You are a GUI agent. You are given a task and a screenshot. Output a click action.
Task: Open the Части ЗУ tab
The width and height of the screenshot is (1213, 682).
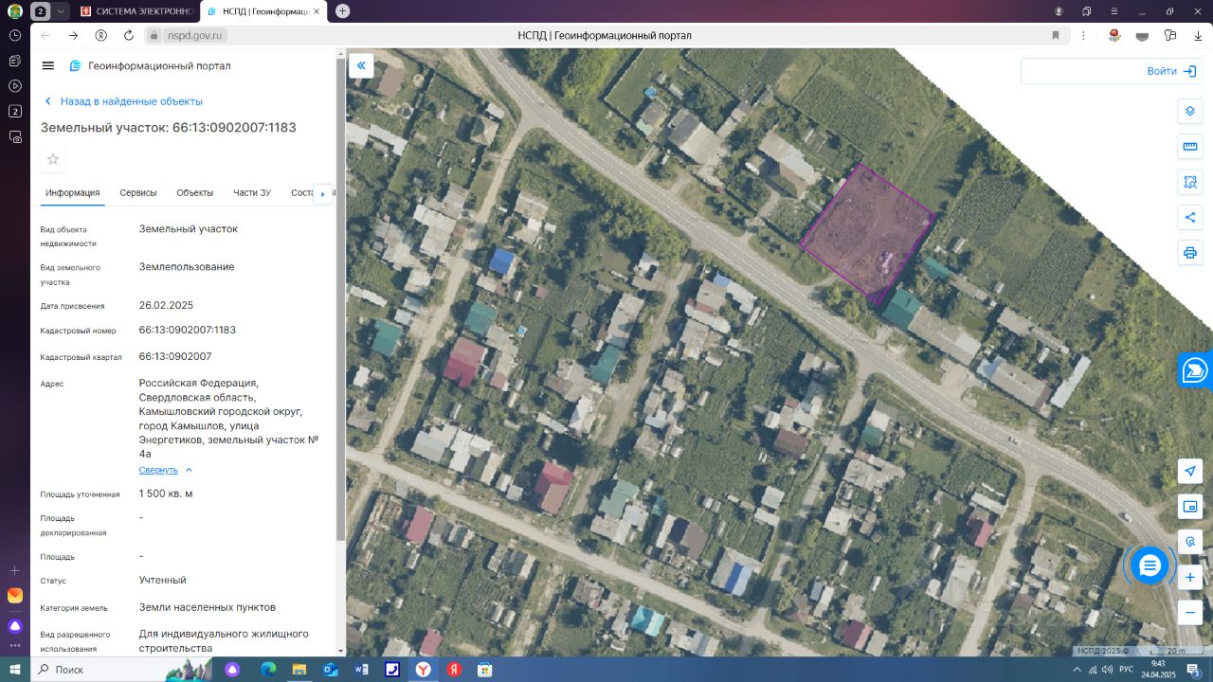(252, 193)
